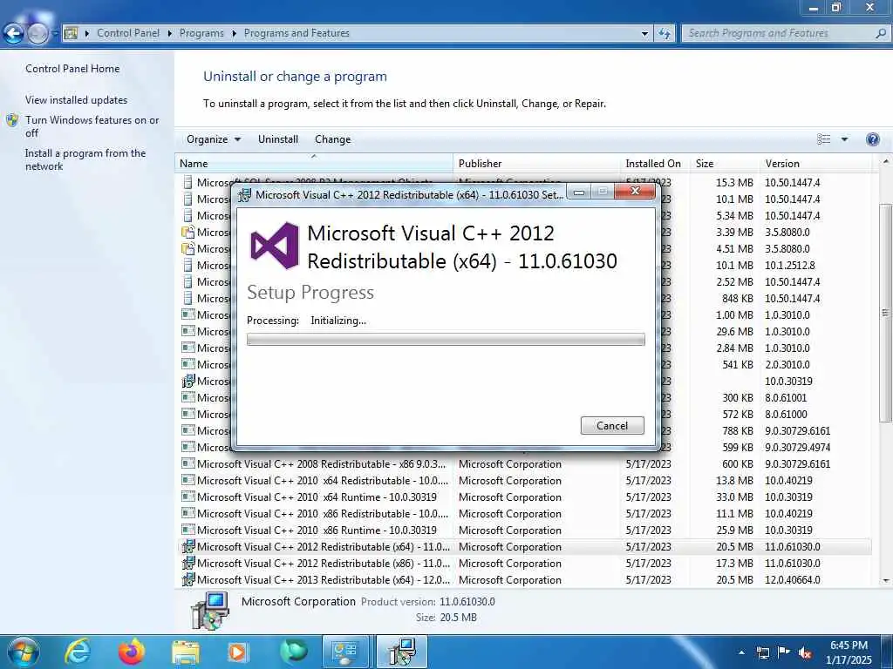Screen dimensions: 893x669
Task: Click the size cell 33.0 MB
Action: click(734, 497)
